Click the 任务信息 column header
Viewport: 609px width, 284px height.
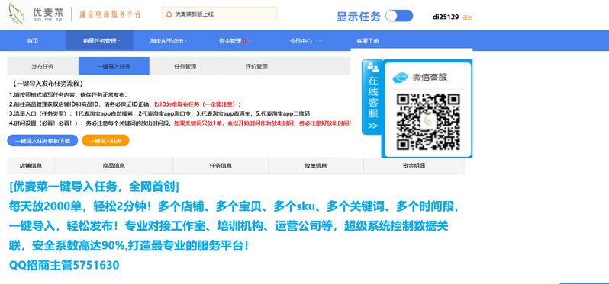(x=221, y=165)
